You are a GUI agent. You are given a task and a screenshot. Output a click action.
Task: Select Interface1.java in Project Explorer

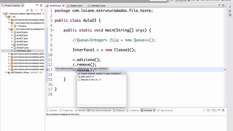tap(23, 51)
